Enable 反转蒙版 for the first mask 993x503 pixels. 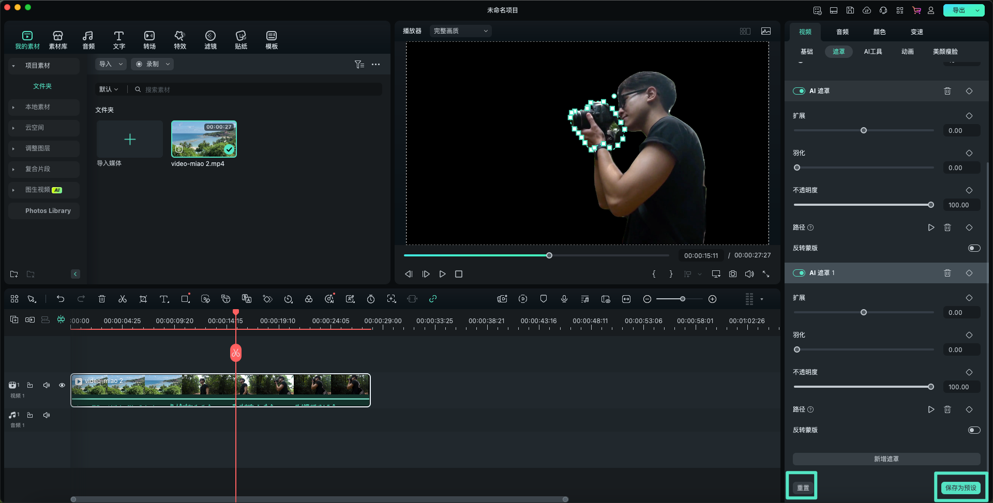tap(973, 248)
